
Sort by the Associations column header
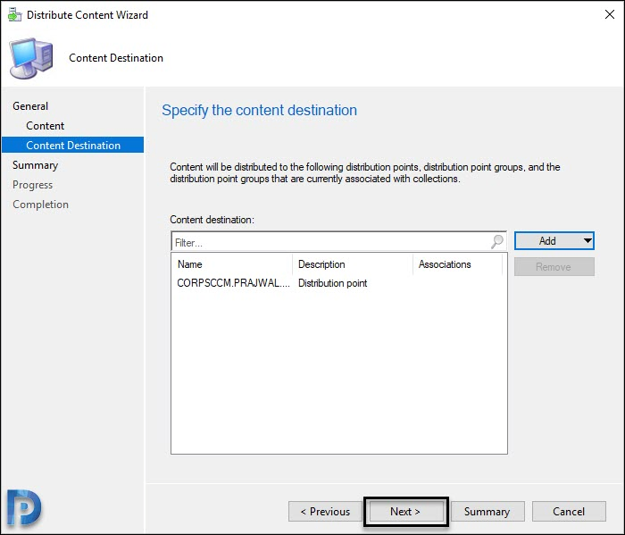point(457,264)
